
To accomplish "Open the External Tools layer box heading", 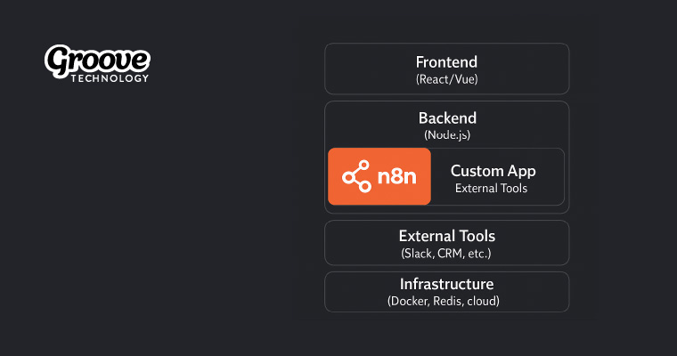I will point(446,236).
